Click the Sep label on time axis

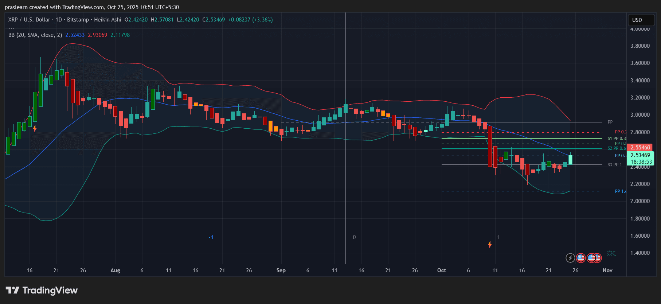tap(281, 270)
